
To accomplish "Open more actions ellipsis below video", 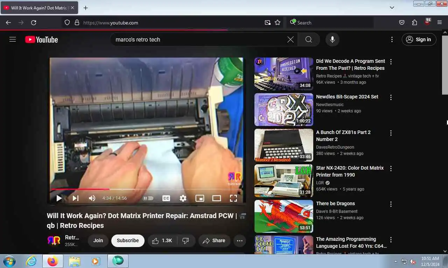I will (240, 240).
